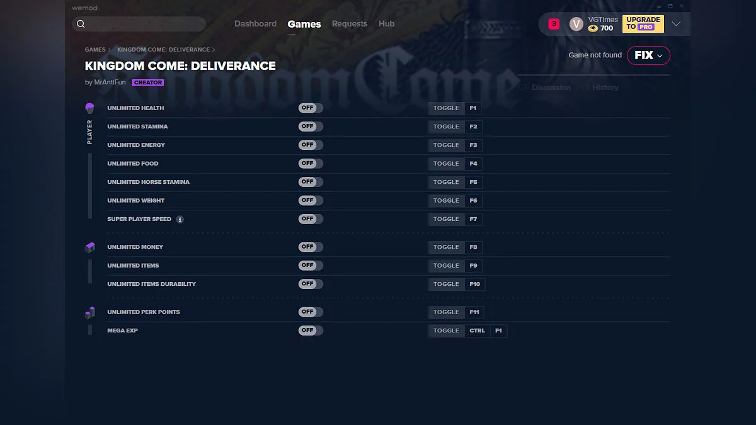Open the notifications badge showing 3
The image size is (756, 425).
pos(554,24)
